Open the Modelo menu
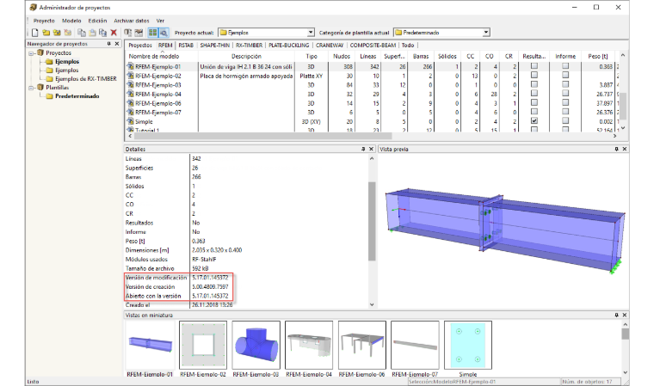 71,21
